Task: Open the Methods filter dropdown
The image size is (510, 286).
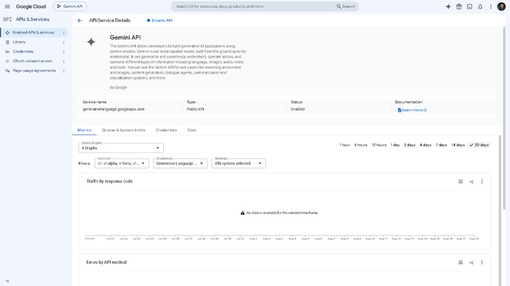Action: pyautogui.click(x=239, y=164)
